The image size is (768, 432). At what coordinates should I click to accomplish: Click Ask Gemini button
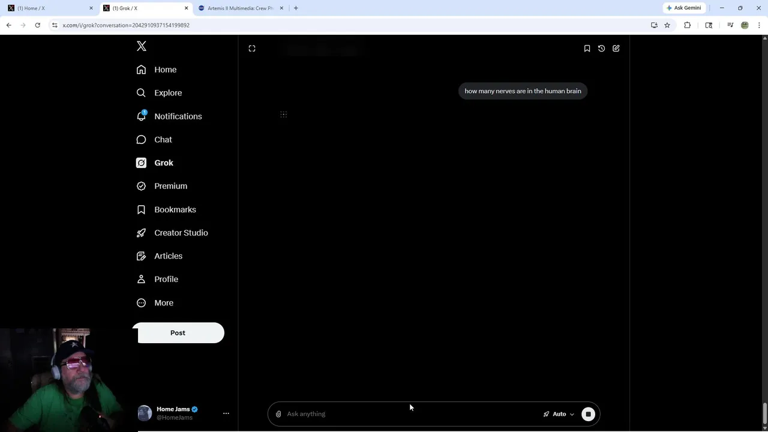click(683, 8)
